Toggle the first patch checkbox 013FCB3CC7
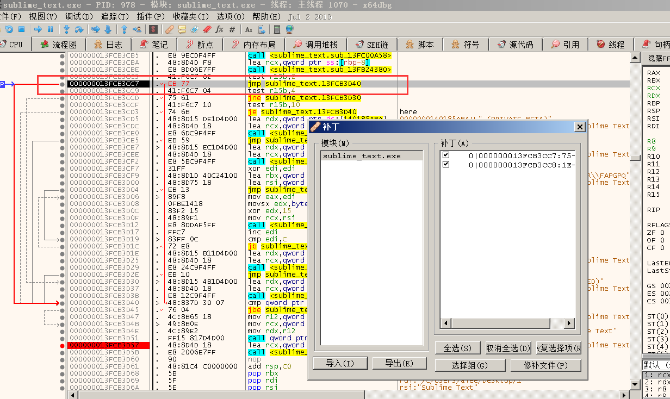The width and height of the screenshot is (670, 399). pyautogui.click(x=446, y=155)
